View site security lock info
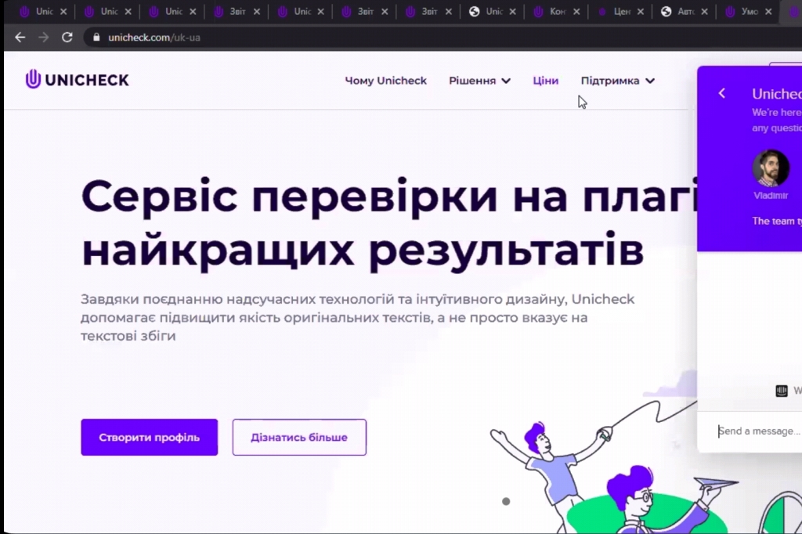802x534 pixels. pos(96,38)
